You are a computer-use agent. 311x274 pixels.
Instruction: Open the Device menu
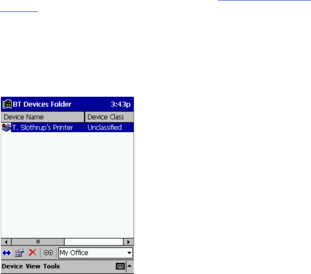point(12,266)
